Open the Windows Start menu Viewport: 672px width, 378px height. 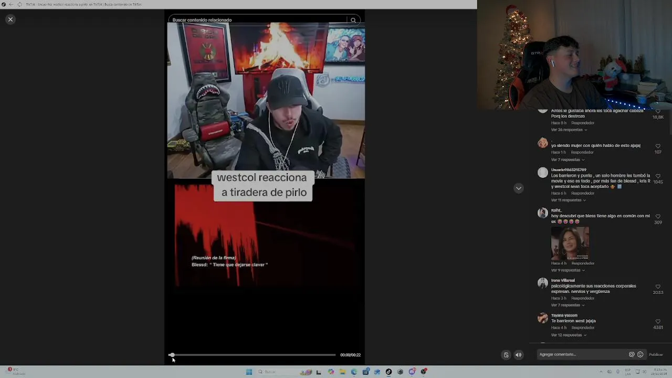249,372
